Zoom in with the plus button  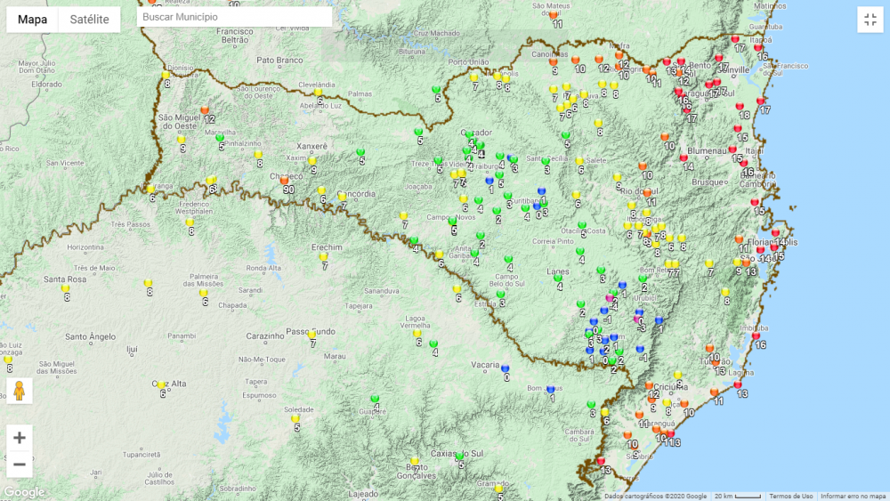pyautogui.click(x=20, y=438)
